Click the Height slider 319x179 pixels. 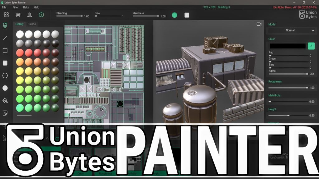click(x=288, y=116)
